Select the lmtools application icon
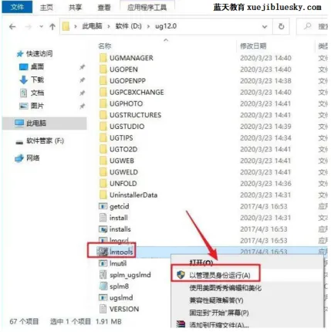This screenshot has height=332, width=331. [x=103, y=252]
